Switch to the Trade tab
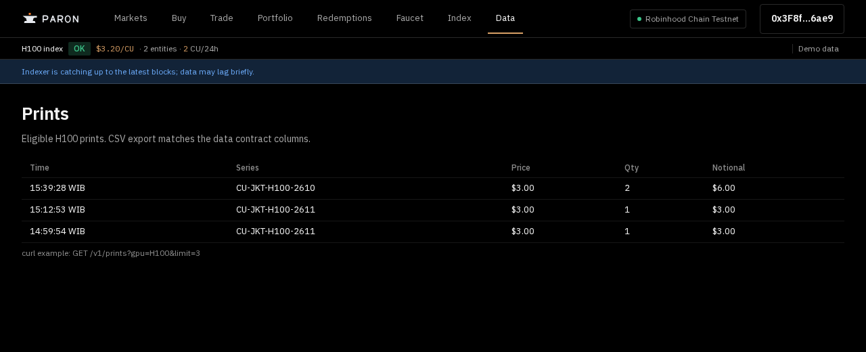 coord(222,18)
